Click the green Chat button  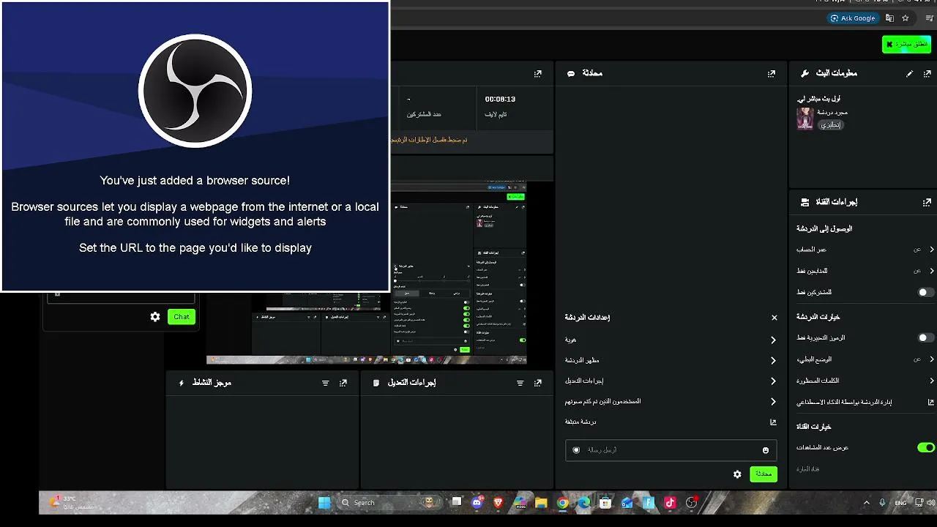click(x=182, y=317)
